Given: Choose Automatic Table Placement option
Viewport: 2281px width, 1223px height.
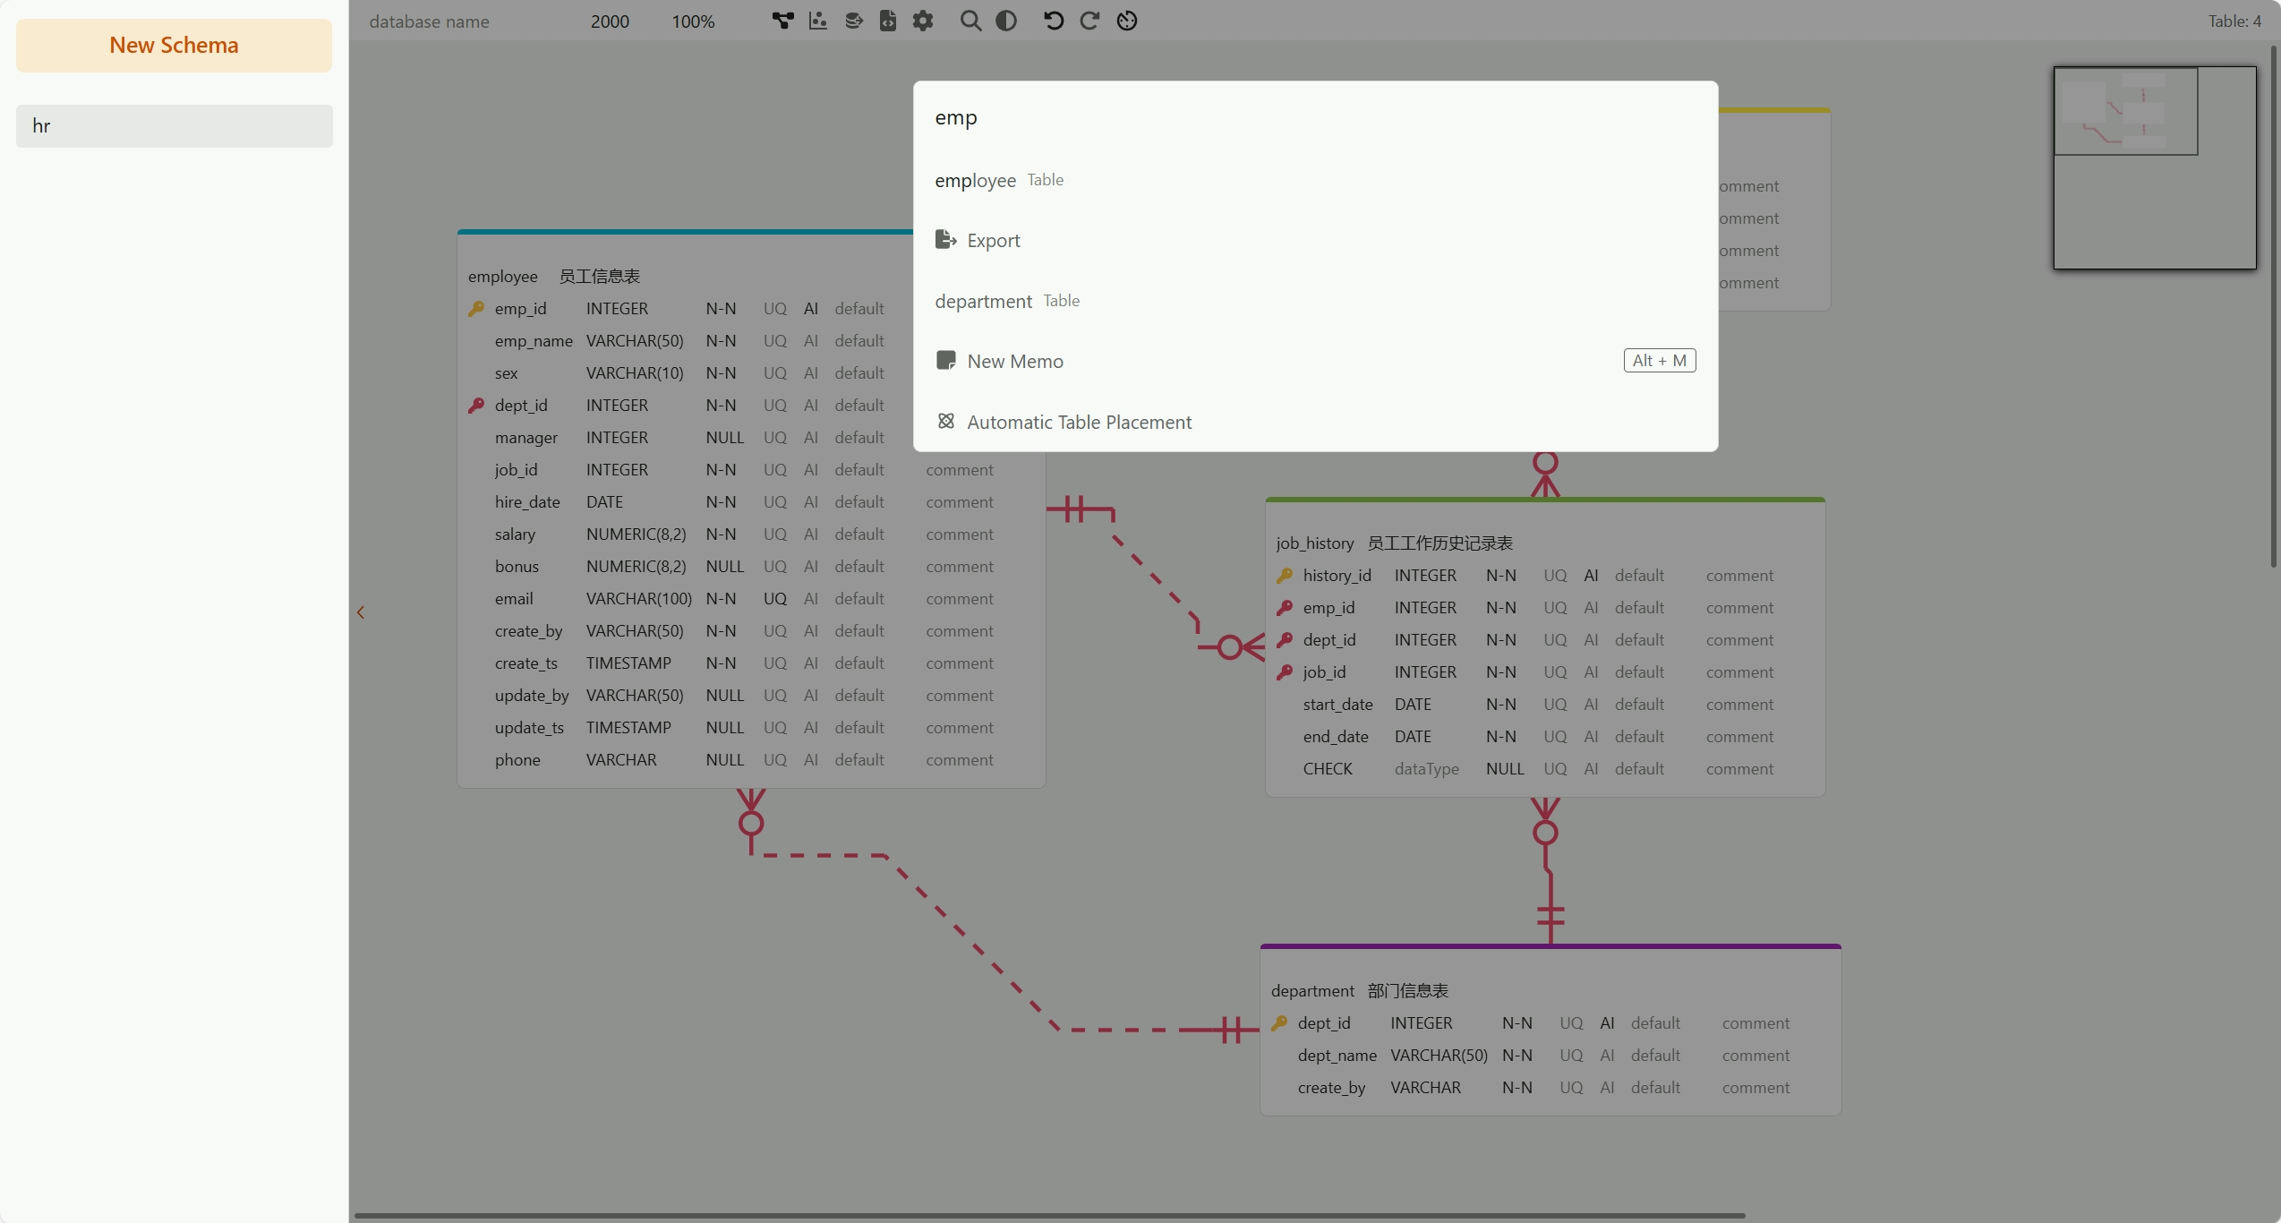Looking at the screenshot, I should tap(1079, 422).
